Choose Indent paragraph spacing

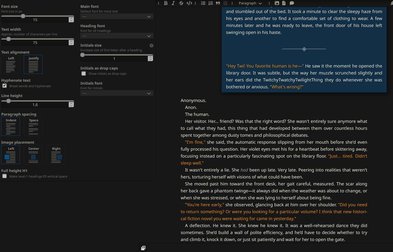[x=11, y=126]
